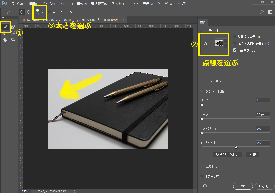Click the subtract from selection (−) icon
Viewport: 275px width, 193px height.
pyautogui.click(x=29, y=12)
